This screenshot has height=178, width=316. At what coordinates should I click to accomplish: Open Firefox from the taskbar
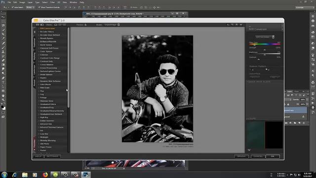click(45, 175)
